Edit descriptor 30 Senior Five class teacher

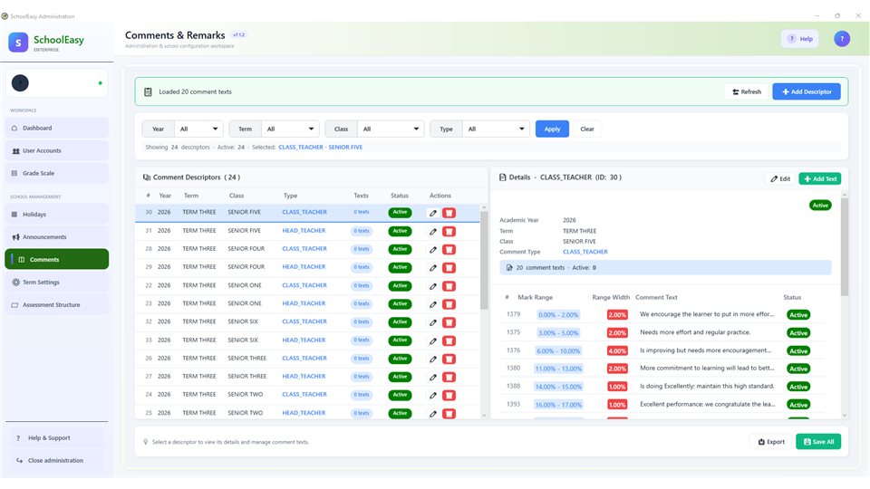pos(433,213)
